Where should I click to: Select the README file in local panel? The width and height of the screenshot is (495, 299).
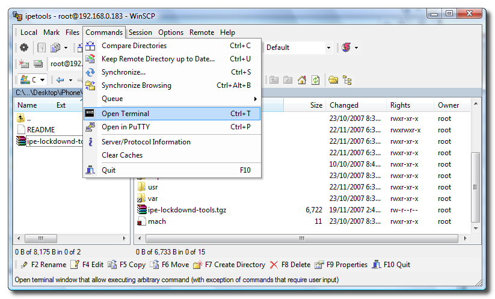pyautogui.click(x=36, y=130)
